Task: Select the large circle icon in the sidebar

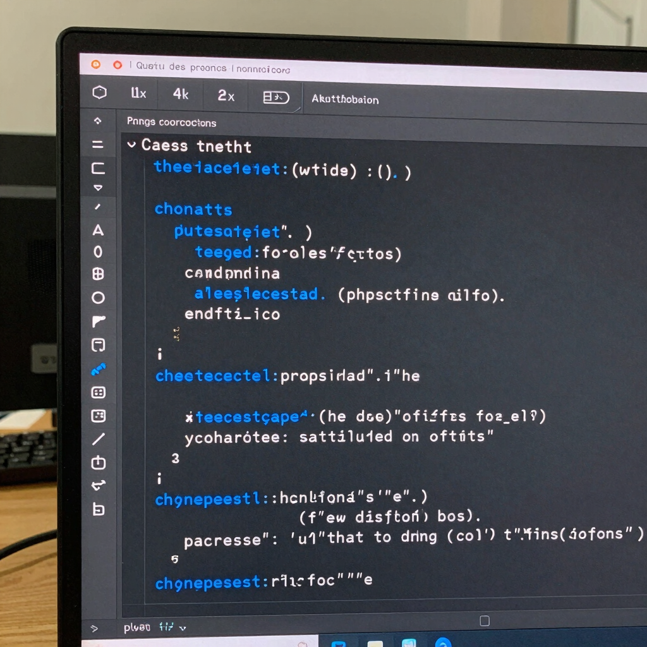Action: click(98, 298)
